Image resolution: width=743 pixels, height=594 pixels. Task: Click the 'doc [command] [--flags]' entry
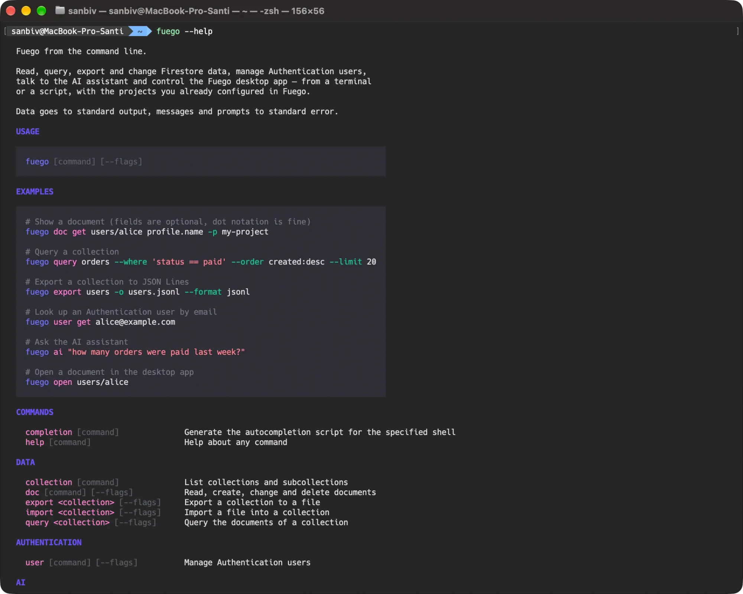(x=79, y=493)
